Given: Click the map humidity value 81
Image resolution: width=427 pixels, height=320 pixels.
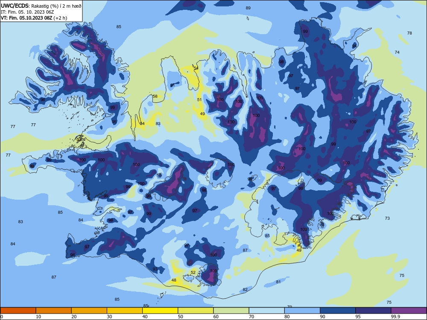Looking at the screenshot, I should coord(278,282).
